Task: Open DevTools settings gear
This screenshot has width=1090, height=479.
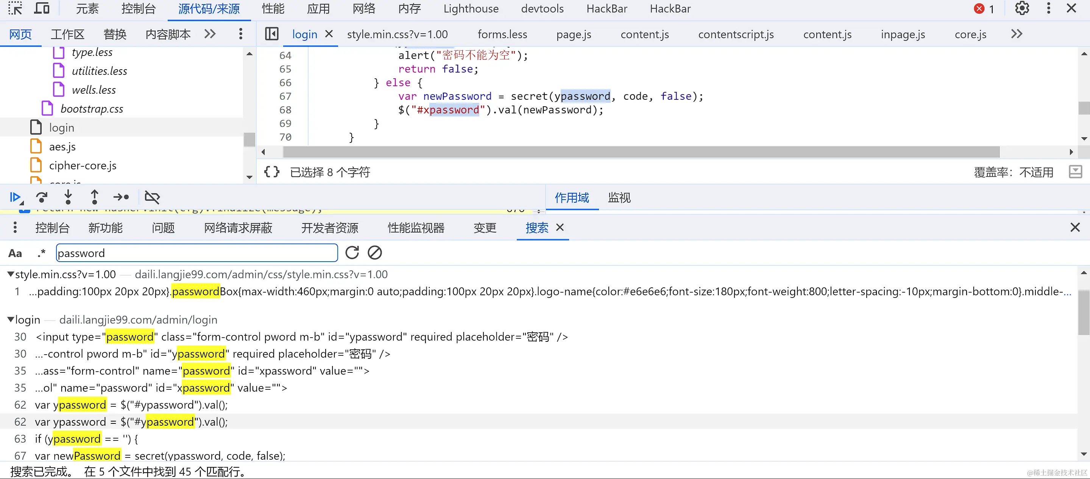Action: coord(1022,8)
